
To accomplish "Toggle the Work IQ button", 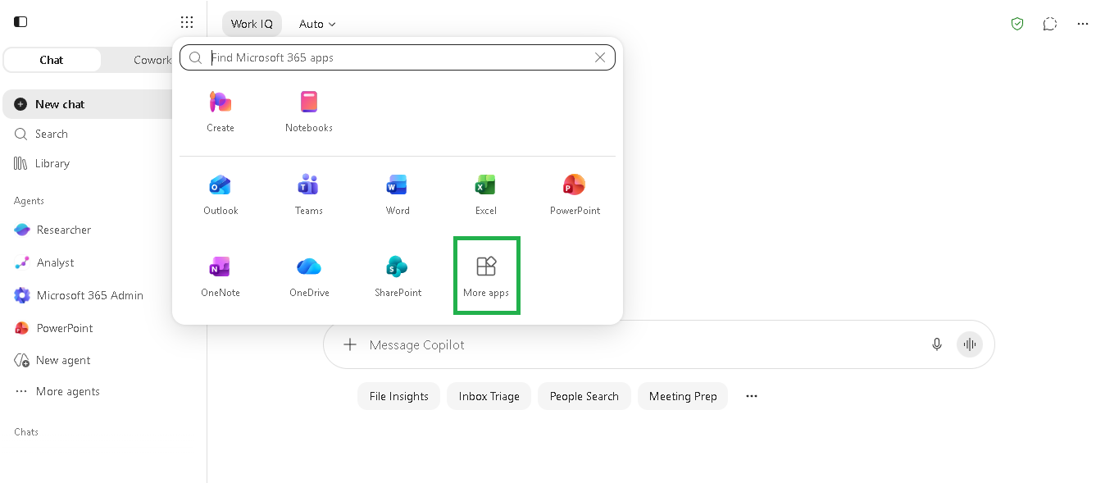I will click(252, 24).
